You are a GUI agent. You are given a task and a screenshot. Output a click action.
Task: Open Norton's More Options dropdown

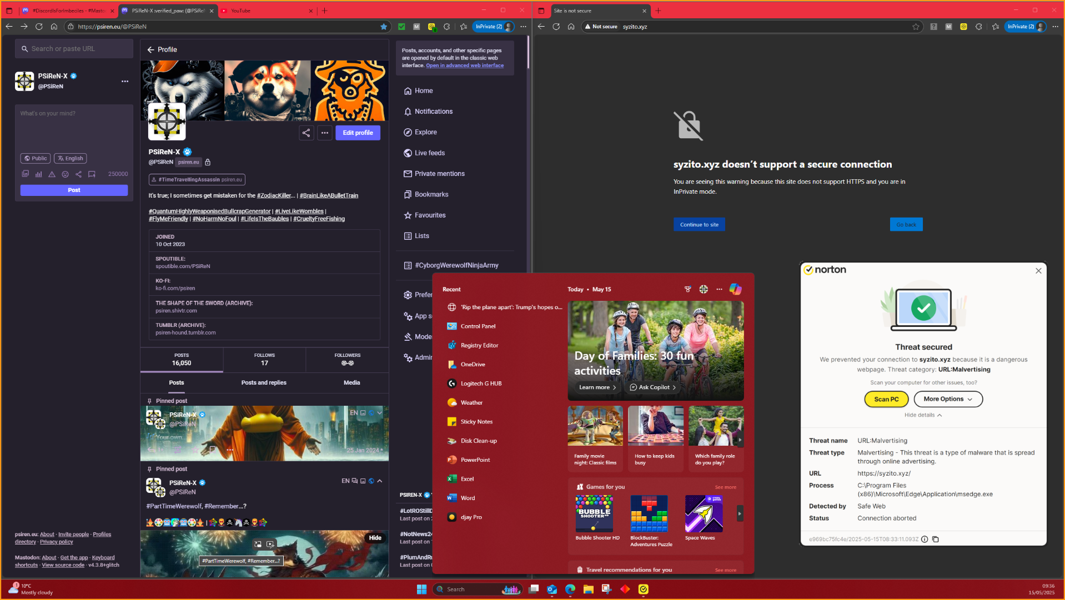[948, 399]
